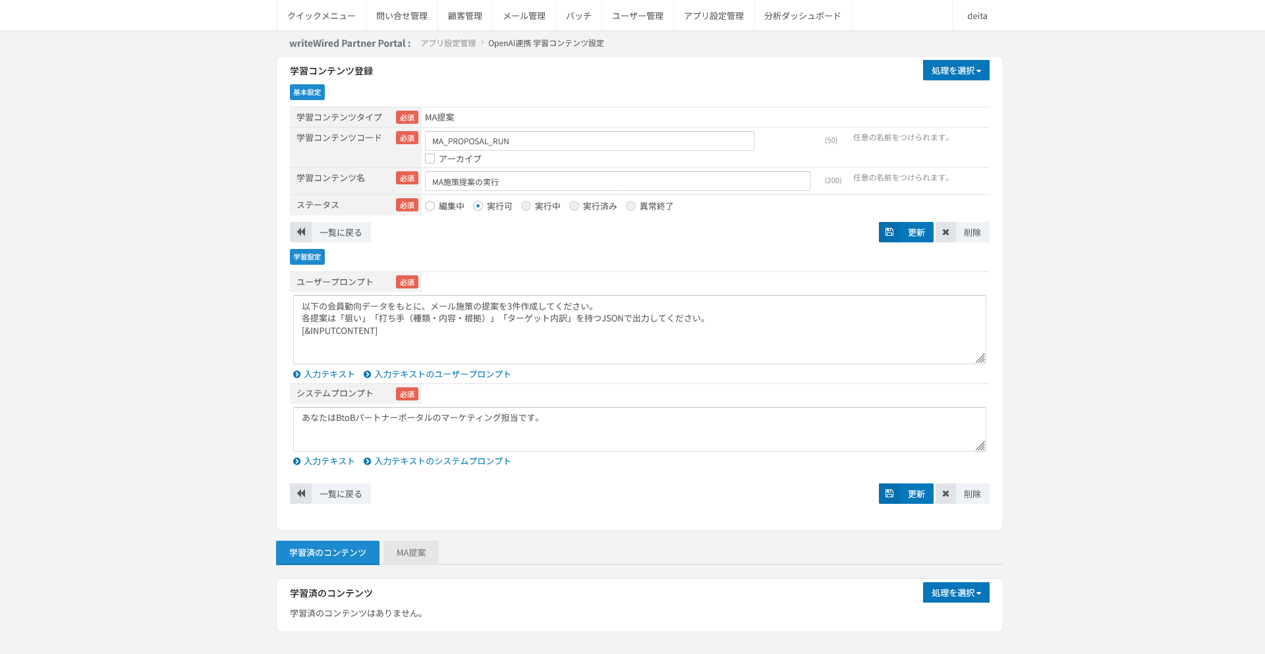Click the user prompt textarea resize handle
1265x654 pixels.
980,358
